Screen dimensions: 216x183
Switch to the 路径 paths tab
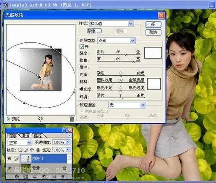(x=38, y=136)
